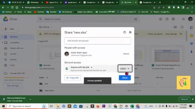Open Trash in sidebar

(x=12, y=65)
